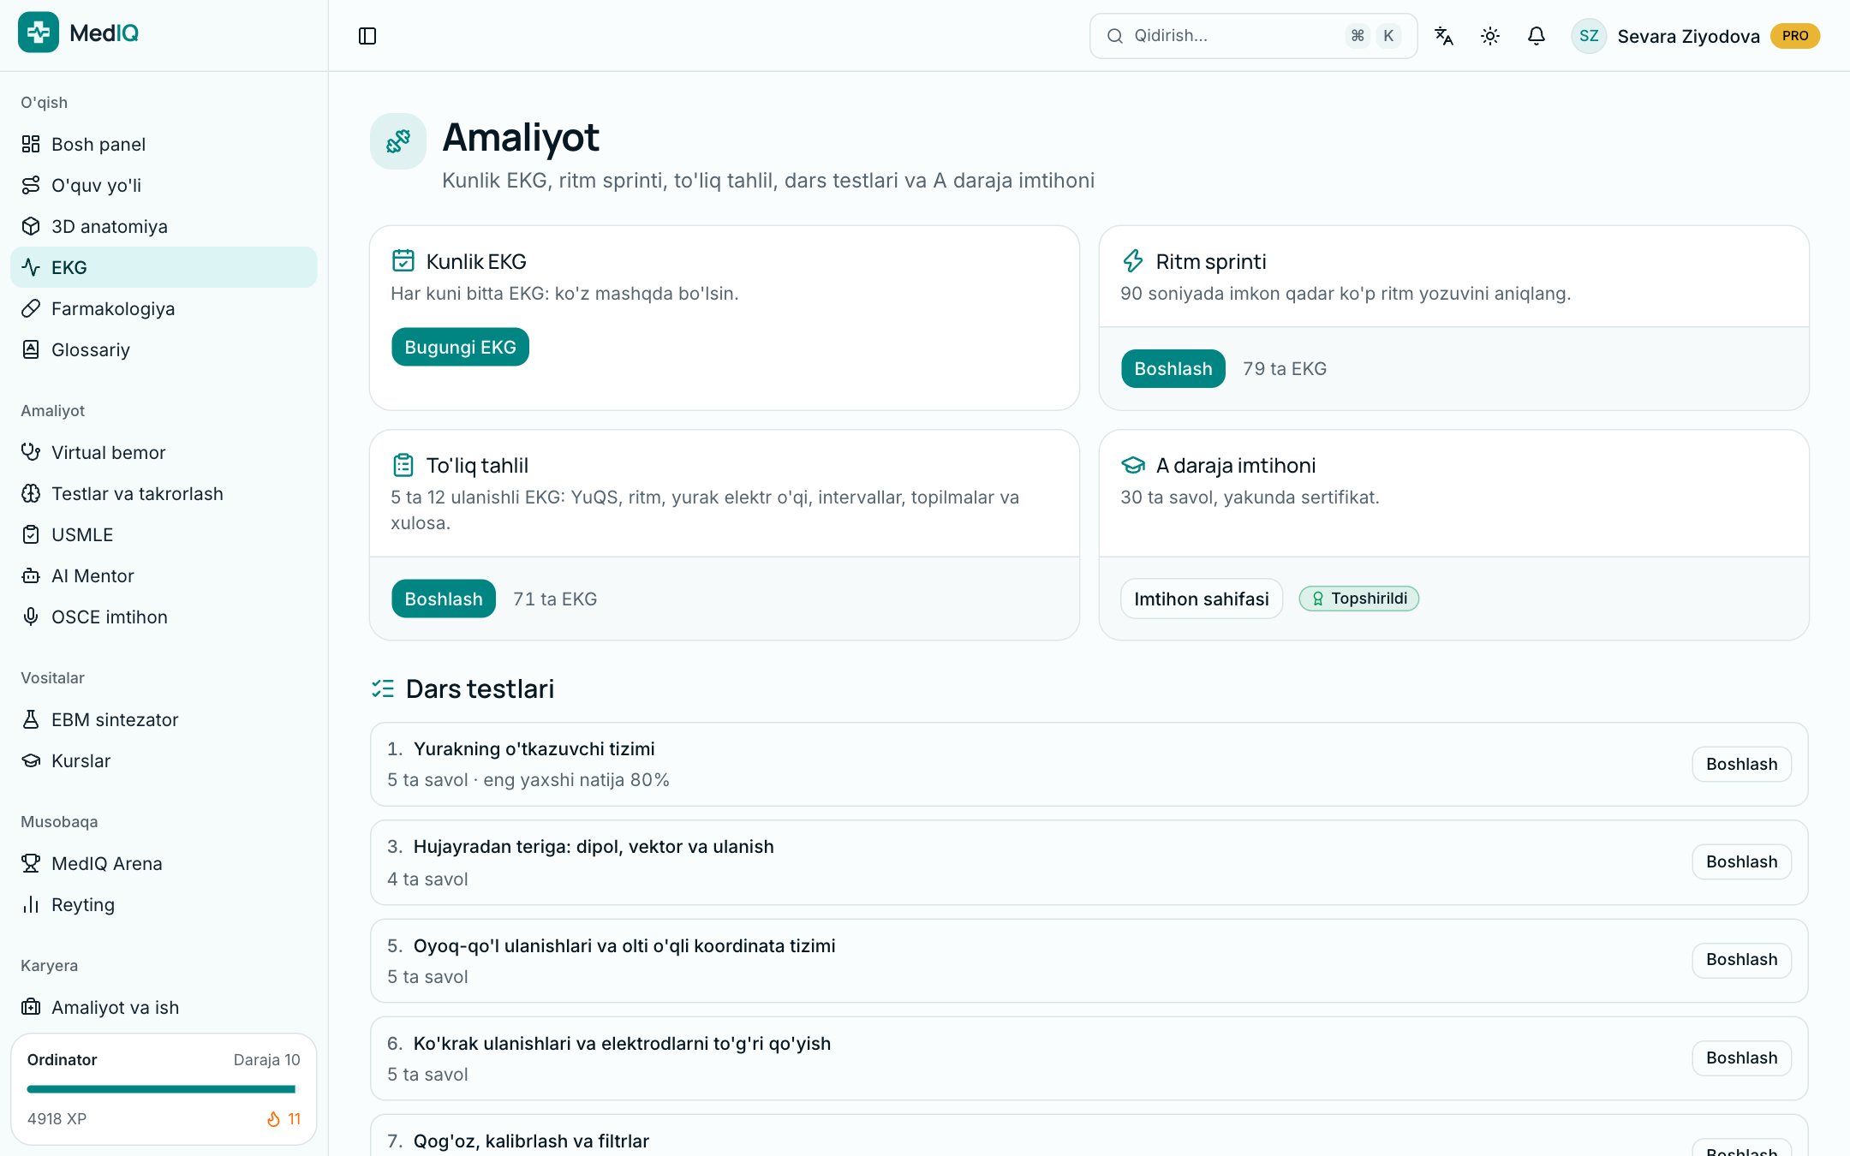
Task: Click the EBM sintezator flask icon
Action: point(31,719)
